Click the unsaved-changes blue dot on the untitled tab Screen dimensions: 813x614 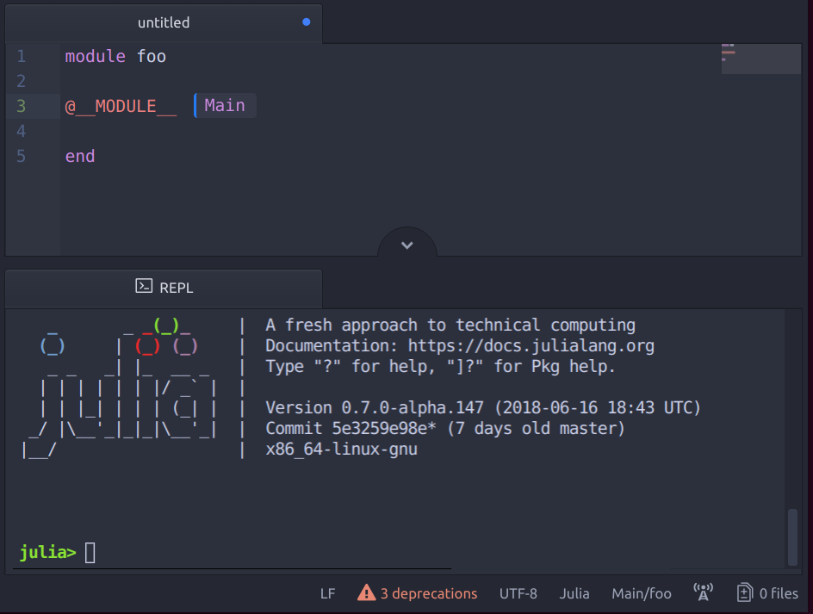(x=306, y=23)
